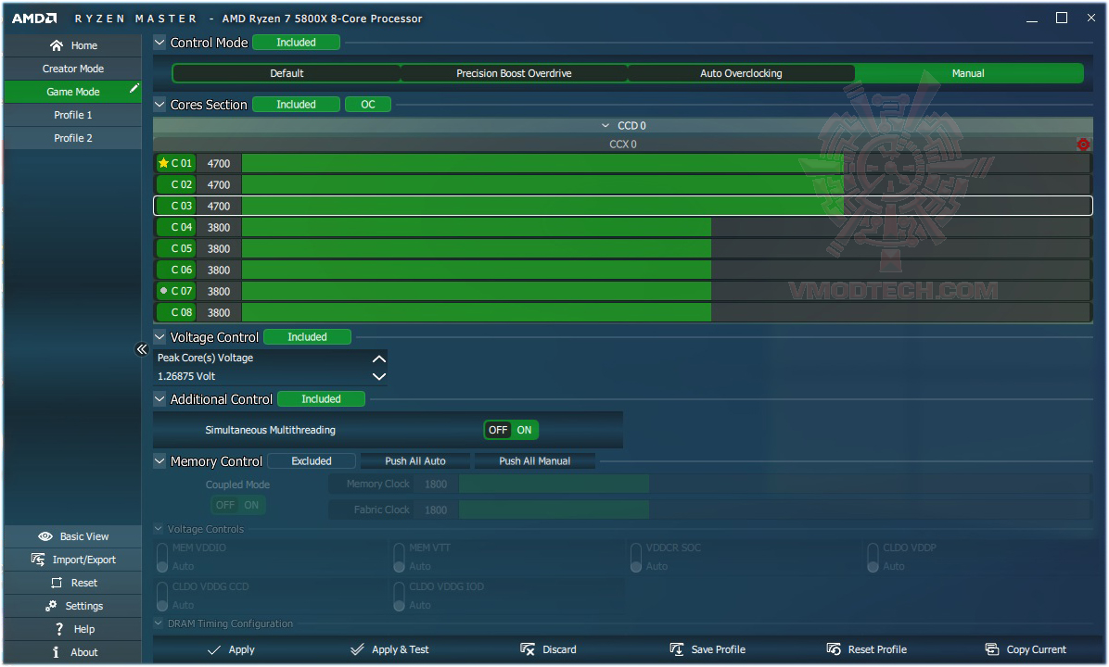
Task: Toggle Additional Control Included button
Action: point(321,399)
